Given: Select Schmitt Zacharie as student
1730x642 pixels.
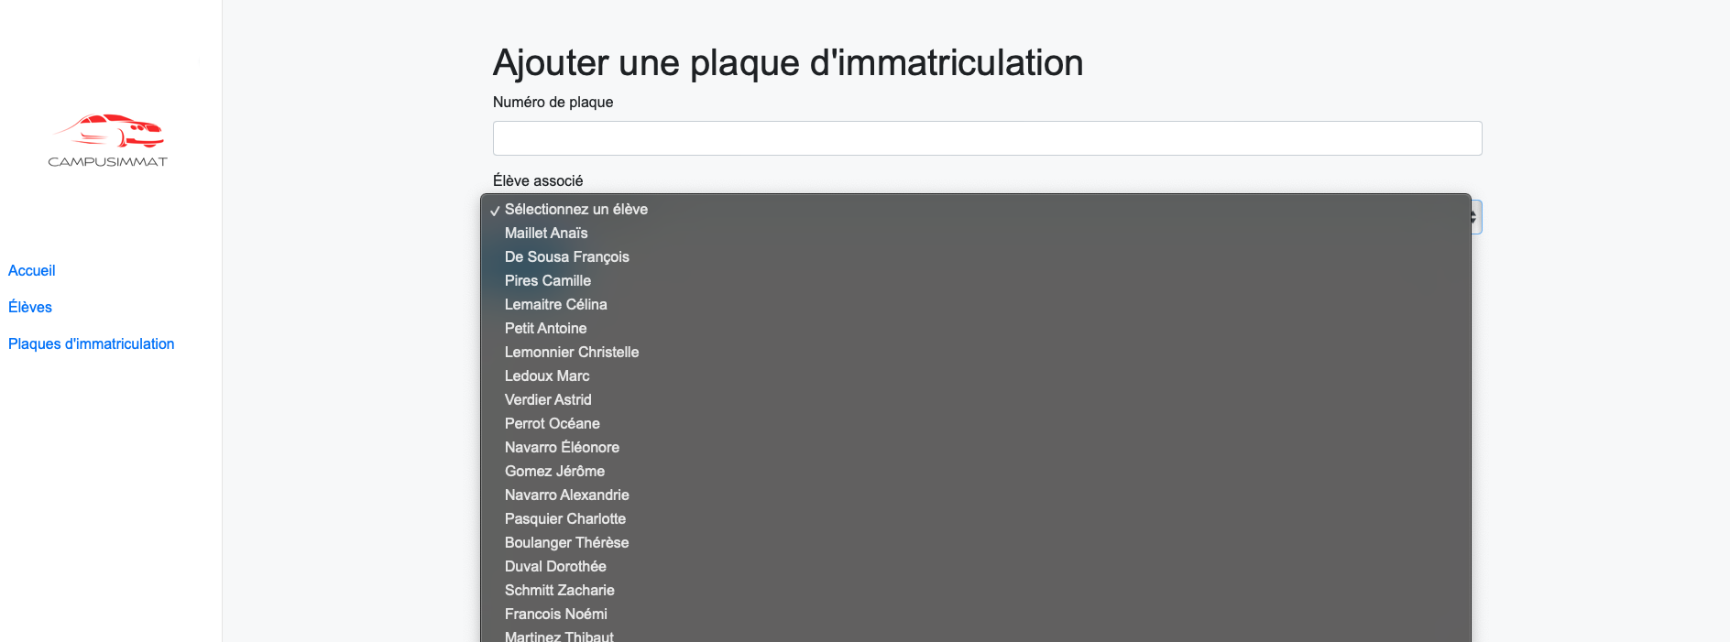Looking at the screenshot, I should [x=976, y=591].
